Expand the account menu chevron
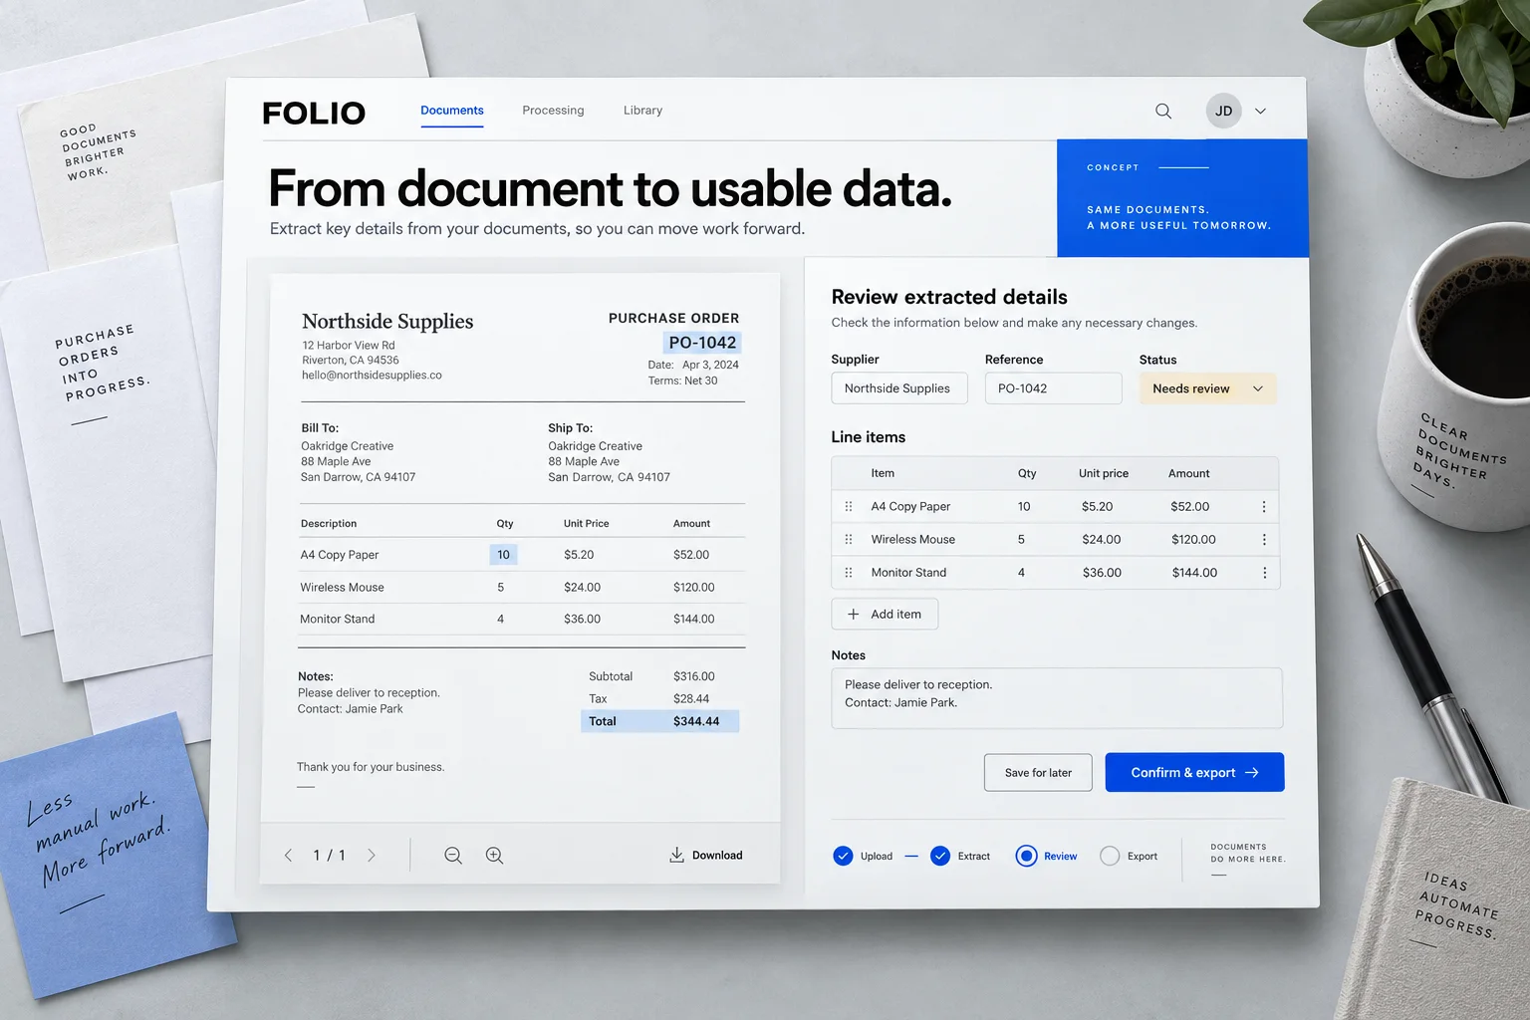This screenshot has height=1020, width=1530. click(1260, 112)
